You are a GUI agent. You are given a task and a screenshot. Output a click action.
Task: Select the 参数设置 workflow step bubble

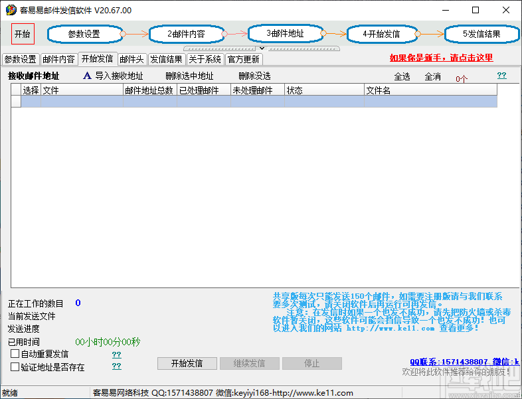(84, 34)
